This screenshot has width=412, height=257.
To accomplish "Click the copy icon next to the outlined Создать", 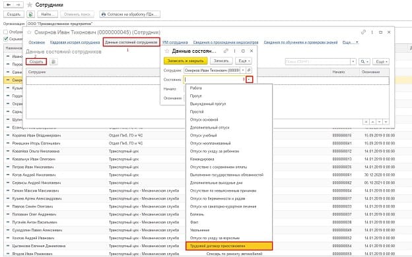I will (53, 62).
